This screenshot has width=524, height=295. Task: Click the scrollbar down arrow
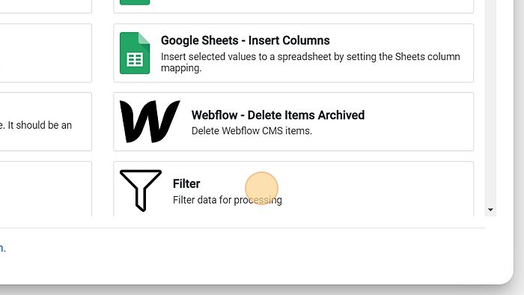tap(490, 210)
